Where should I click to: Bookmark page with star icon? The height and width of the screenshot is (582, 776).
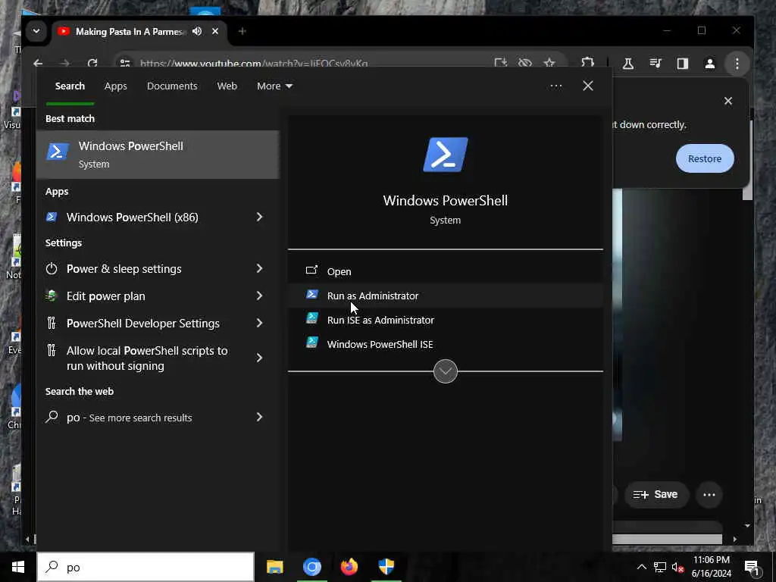pyautogui.click(x=549, y=63)
